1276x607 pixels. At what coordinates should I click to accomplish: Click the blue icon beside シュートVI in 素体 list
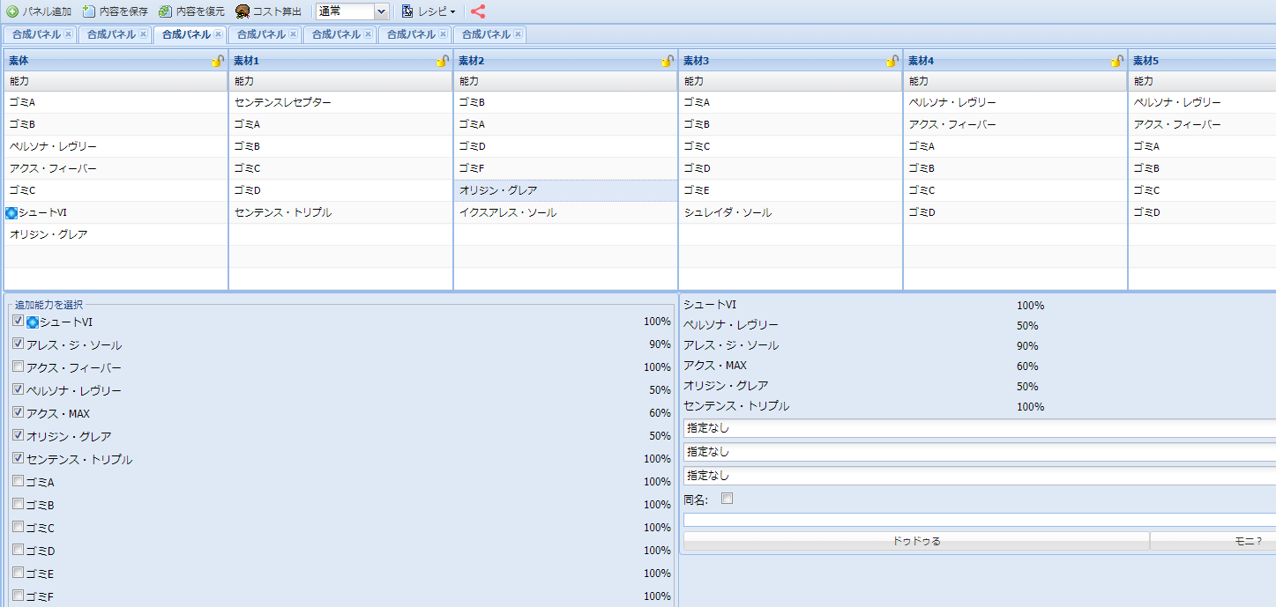(11, 212)
